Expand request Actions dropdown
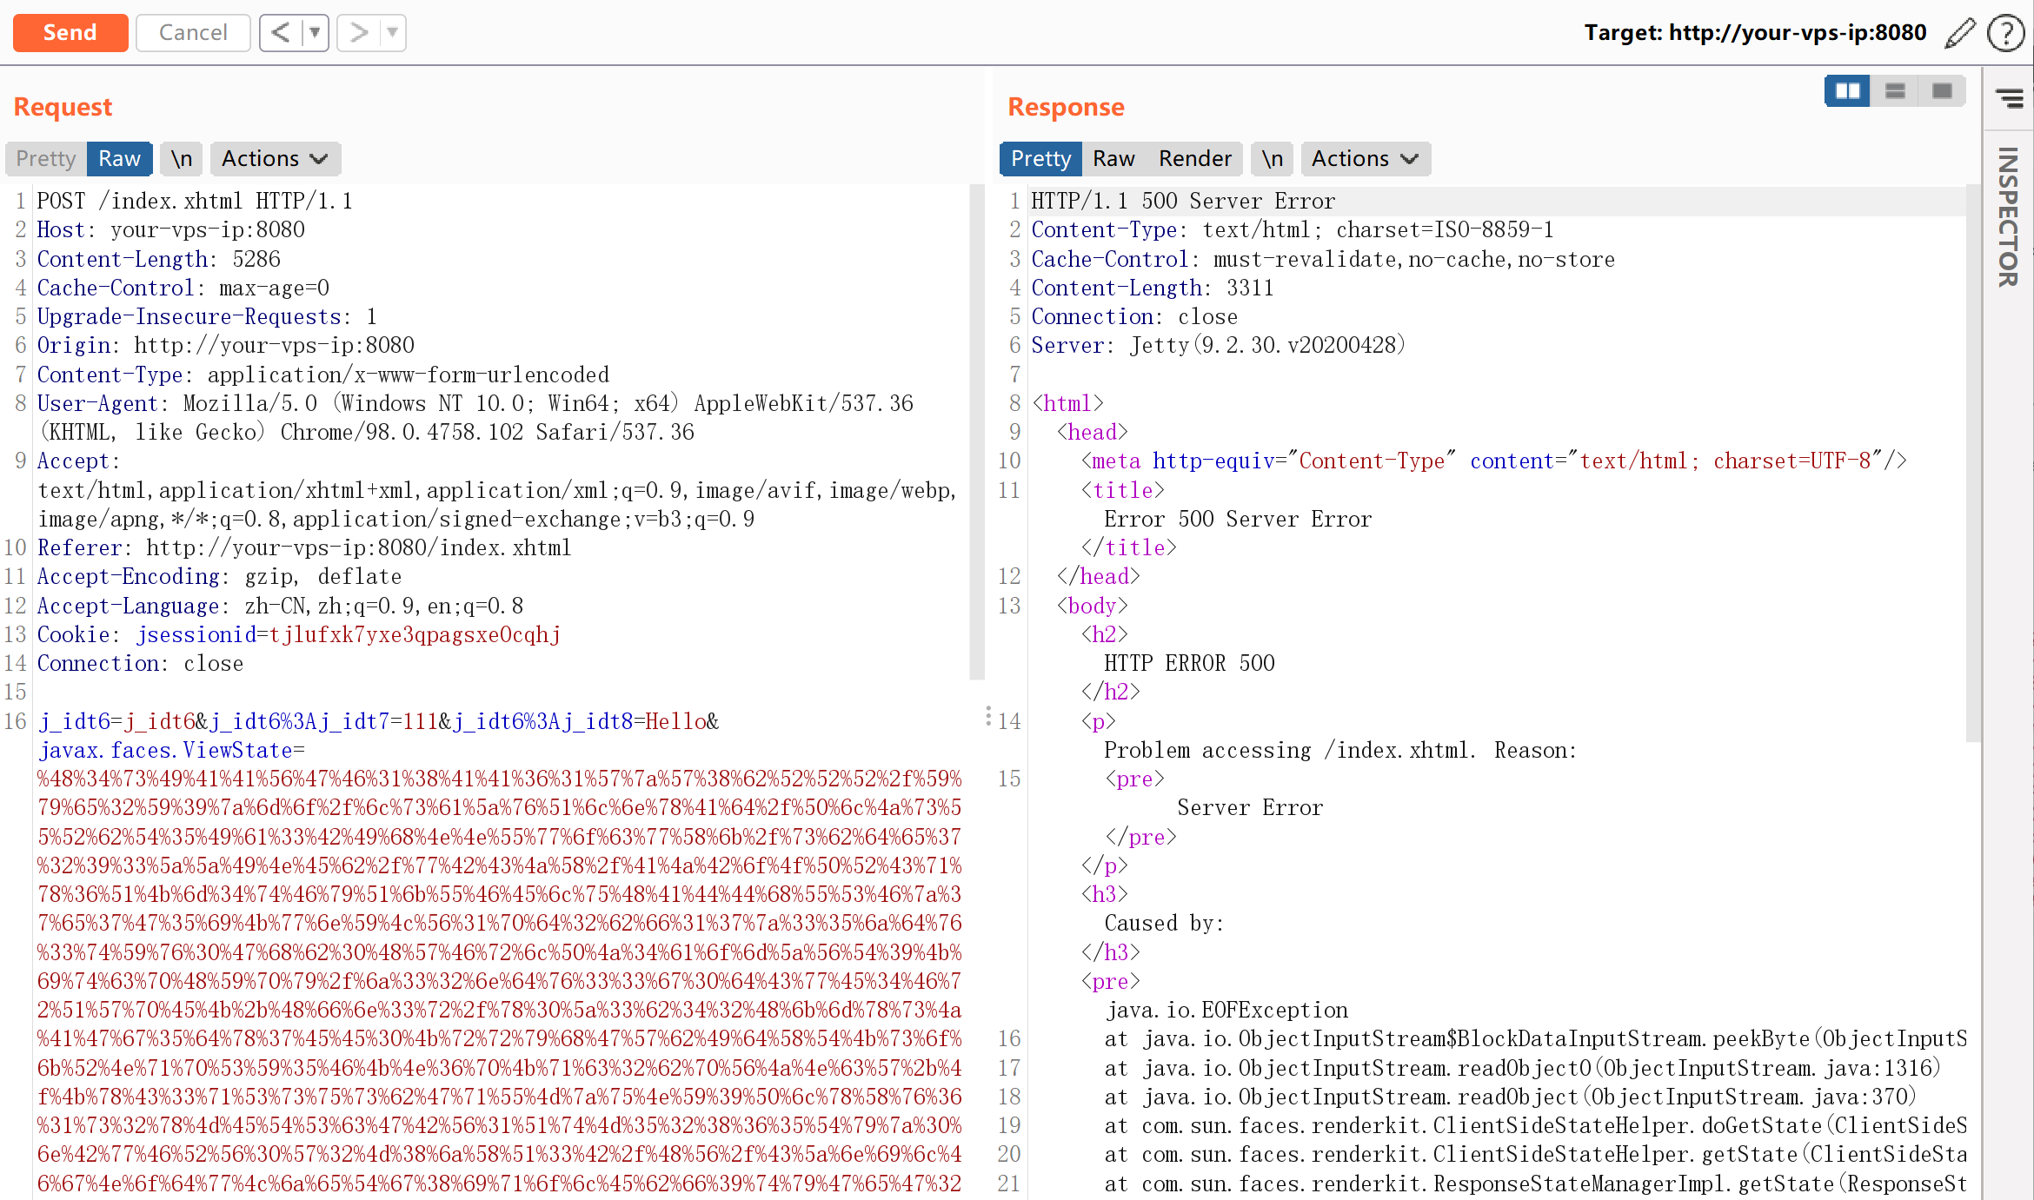 point(275,159)
